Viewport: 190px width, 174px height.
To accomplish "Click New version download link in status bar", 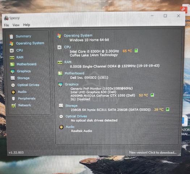I will (153, 152).
